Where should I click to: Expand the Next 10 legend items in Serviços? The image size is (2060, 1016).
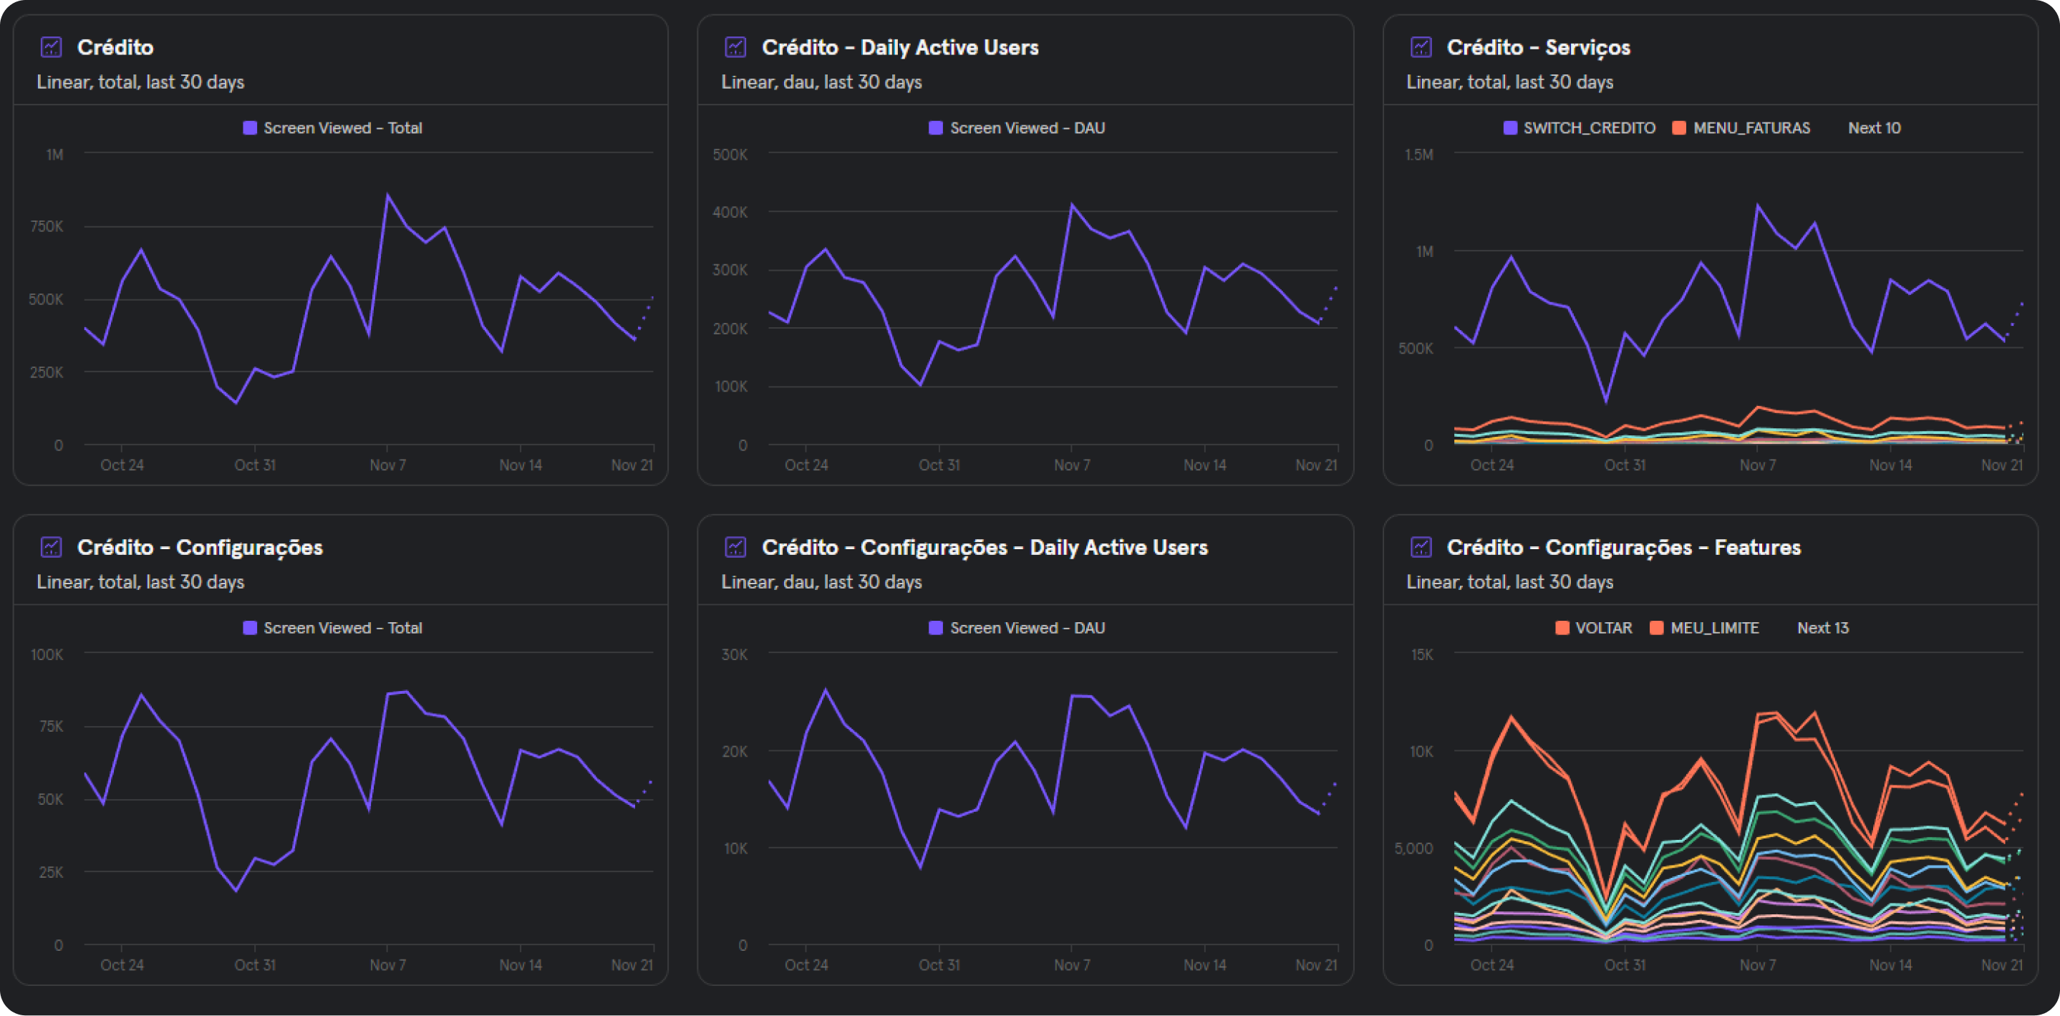[1874, 128]
